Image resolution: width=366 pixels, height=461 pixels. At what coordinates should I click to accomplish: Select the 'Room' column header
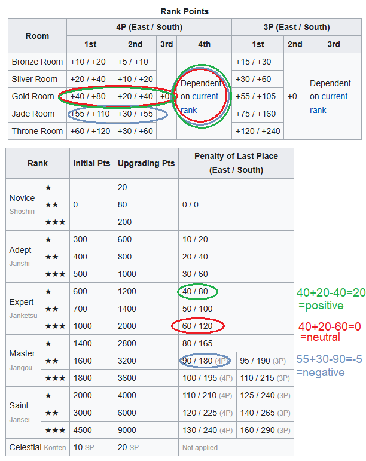point(37,36)
